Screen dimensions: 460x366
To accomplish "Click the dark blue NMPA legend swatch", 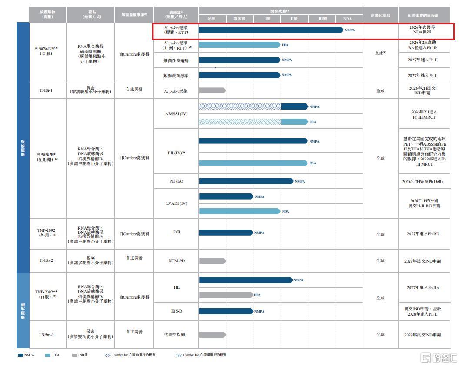I will click(20, 355).
